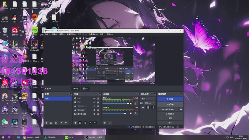Unlock the 图像 source
249x140 pixels.
[98, 102]
